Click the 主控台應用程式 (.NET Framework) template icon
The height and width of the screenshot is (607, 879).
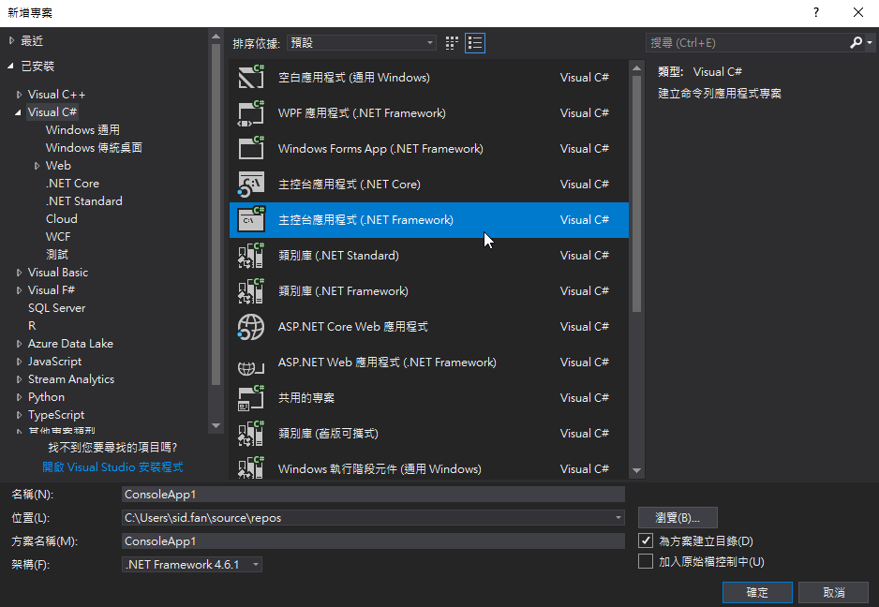click(x=251, y=219)
